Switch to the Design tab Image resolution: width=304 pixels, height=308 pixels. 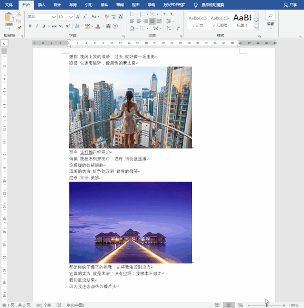pos(57,5)
